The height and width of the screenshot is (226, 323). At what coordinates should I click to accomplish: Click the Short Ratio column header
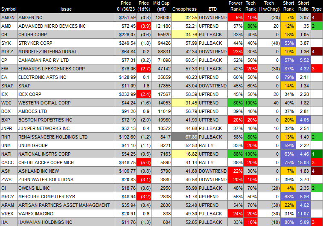pyautogui.click(x=303, y=6)
